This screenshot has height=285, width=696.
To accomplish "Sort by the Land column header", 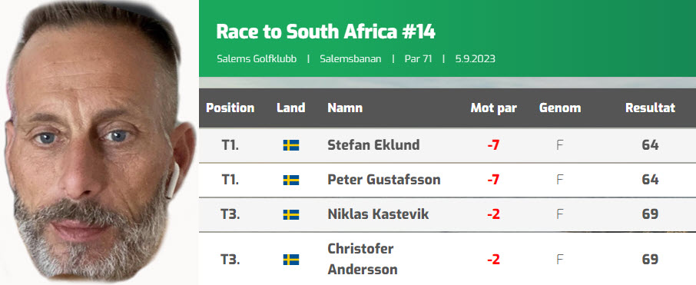I will pos(290,108).
